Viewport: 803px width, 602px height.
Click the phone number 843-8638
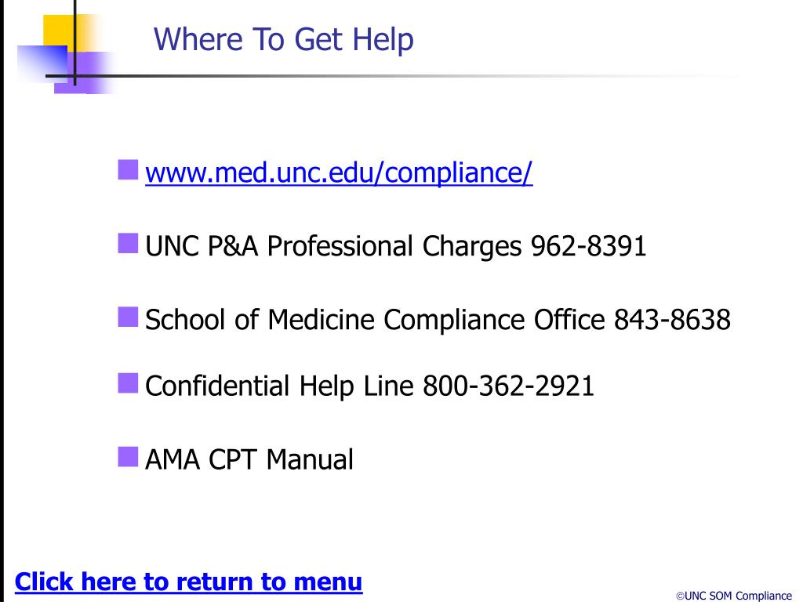(x=672, y=320)
